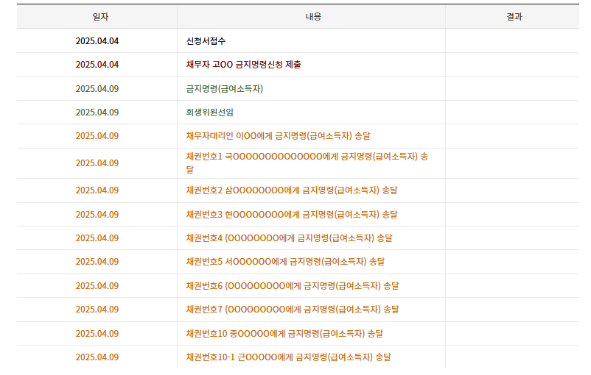This screenshot has height=375, width=591.
Task: Select the '채권번호4' 송달 entry
Action: (289, 238)
